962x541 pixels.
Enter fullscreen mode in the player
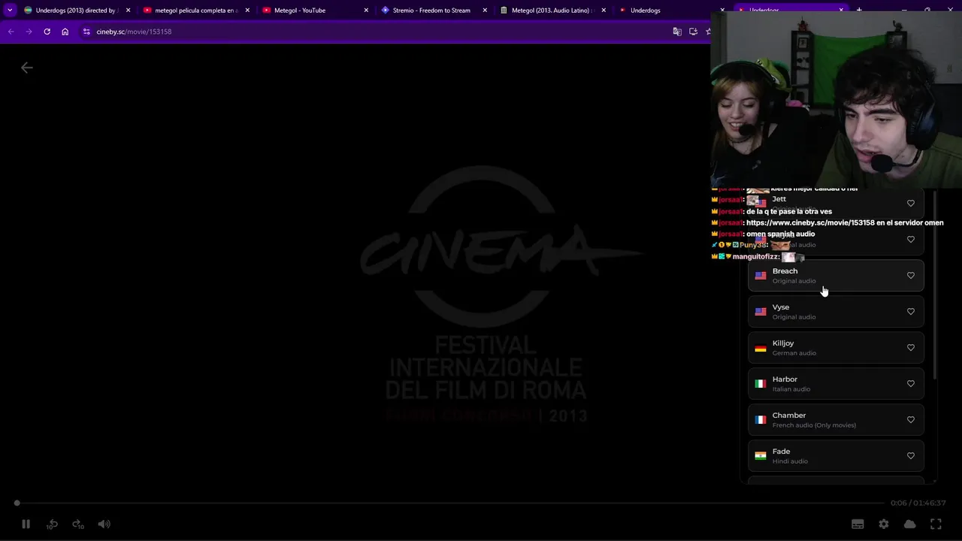(936, 524)
